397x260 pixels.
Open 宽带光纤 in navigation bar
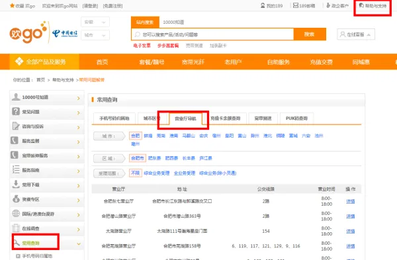(193, 62)
